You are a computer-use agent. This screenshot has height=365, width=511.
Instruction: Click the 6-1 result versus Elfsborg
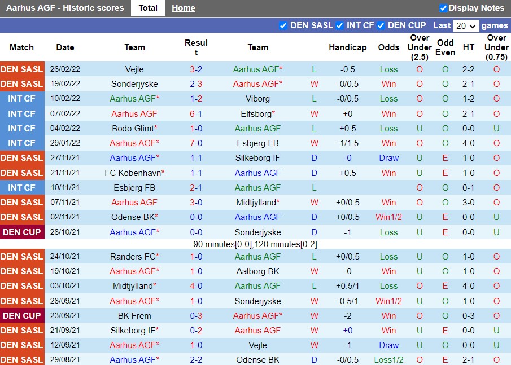point(196,113)
